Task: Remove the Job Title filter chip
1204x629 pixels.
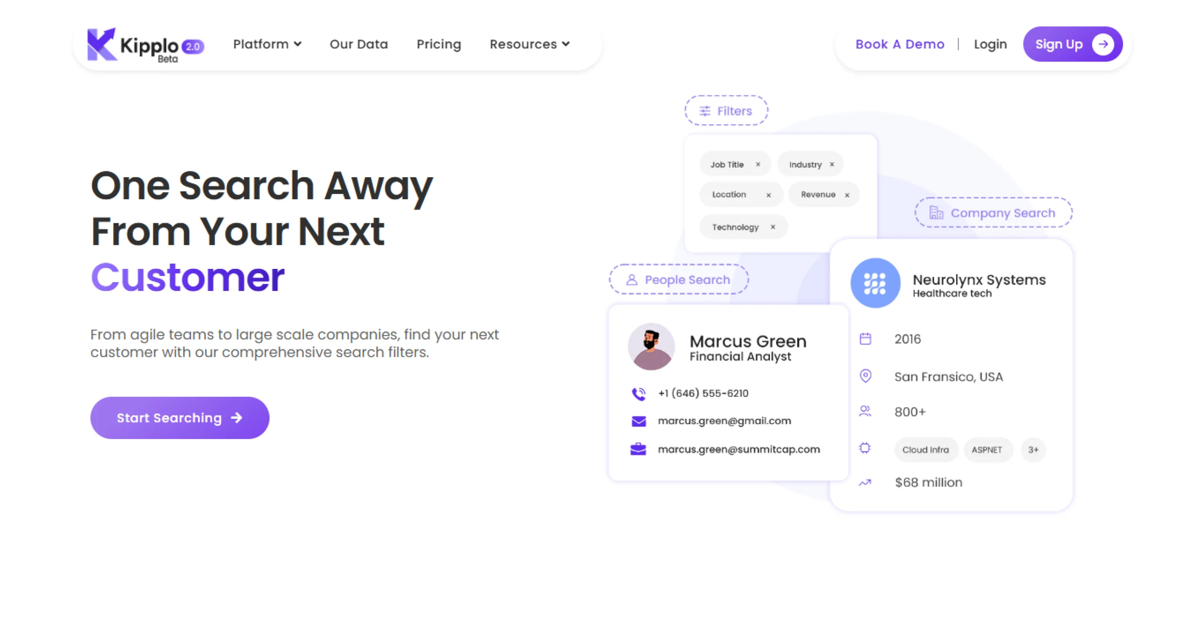Action: point(758,164)
